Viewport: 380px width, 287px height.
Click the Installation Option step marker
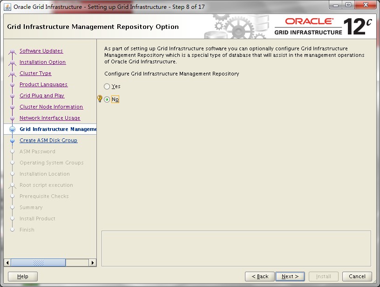coord(13,62)
